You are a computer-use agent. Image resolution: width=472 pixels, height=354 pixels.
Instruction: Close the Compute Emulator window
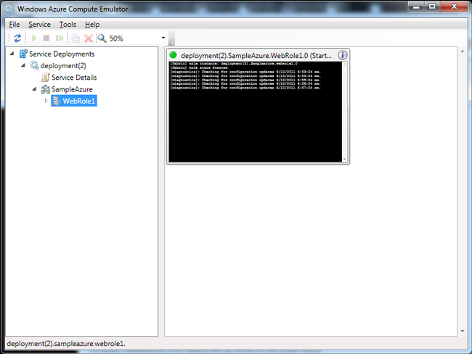(454, 7)
